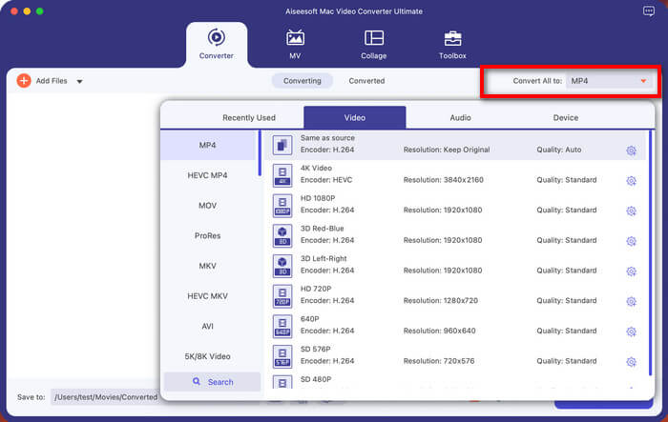The image size is (668, 422).
Task: Click the 3D Left-Right preset icon
Action: click(x=282, y=266)
